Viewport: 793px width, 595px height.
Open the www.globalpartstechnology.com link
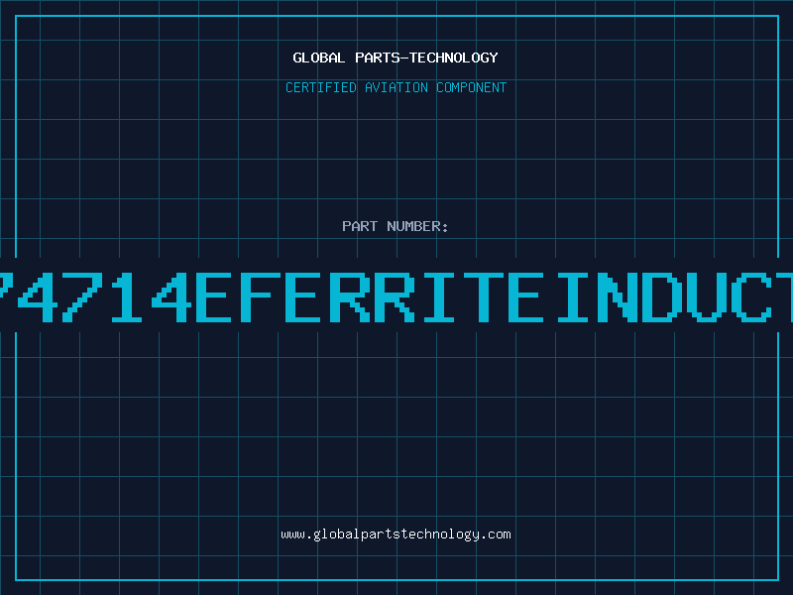point(396,535)
